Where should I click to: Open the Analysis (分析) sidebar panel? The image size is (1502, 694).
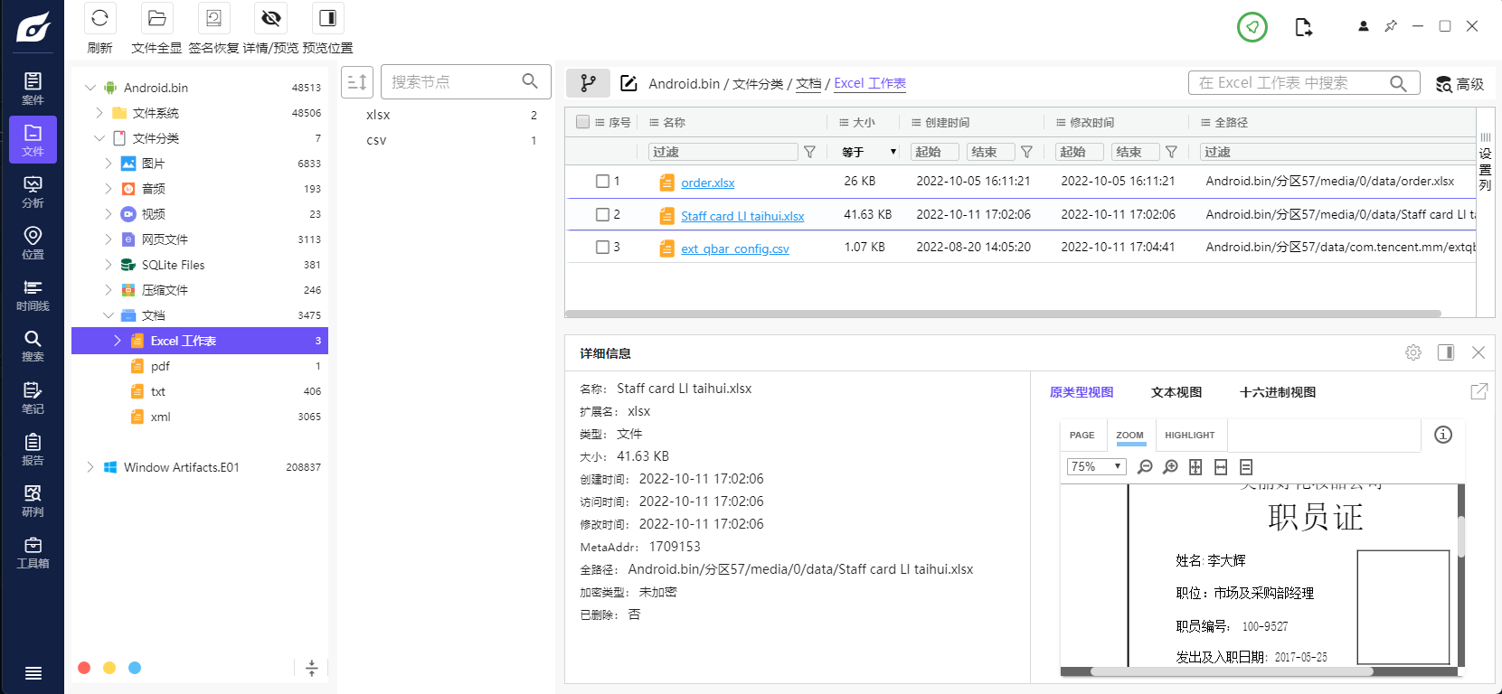click(x=33, y=192)
